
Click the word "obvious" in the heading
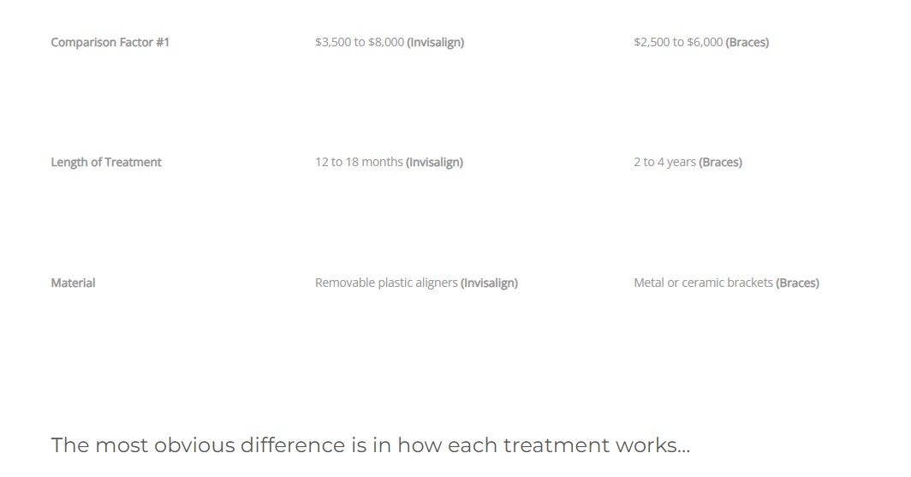coord(194,445)
